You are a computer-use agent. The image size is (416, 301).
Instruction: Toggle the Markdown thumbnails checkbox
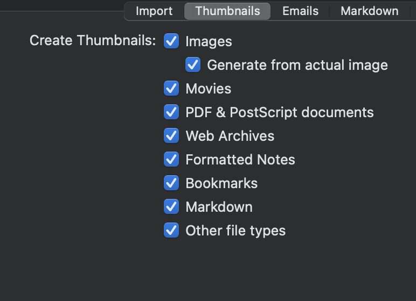click(171, 207)
